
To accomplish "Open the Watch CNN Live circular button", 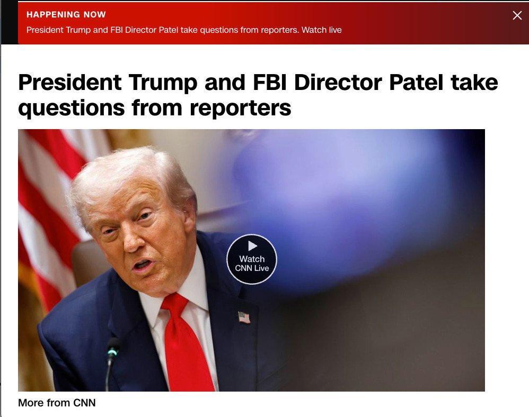I will (252, 259).
